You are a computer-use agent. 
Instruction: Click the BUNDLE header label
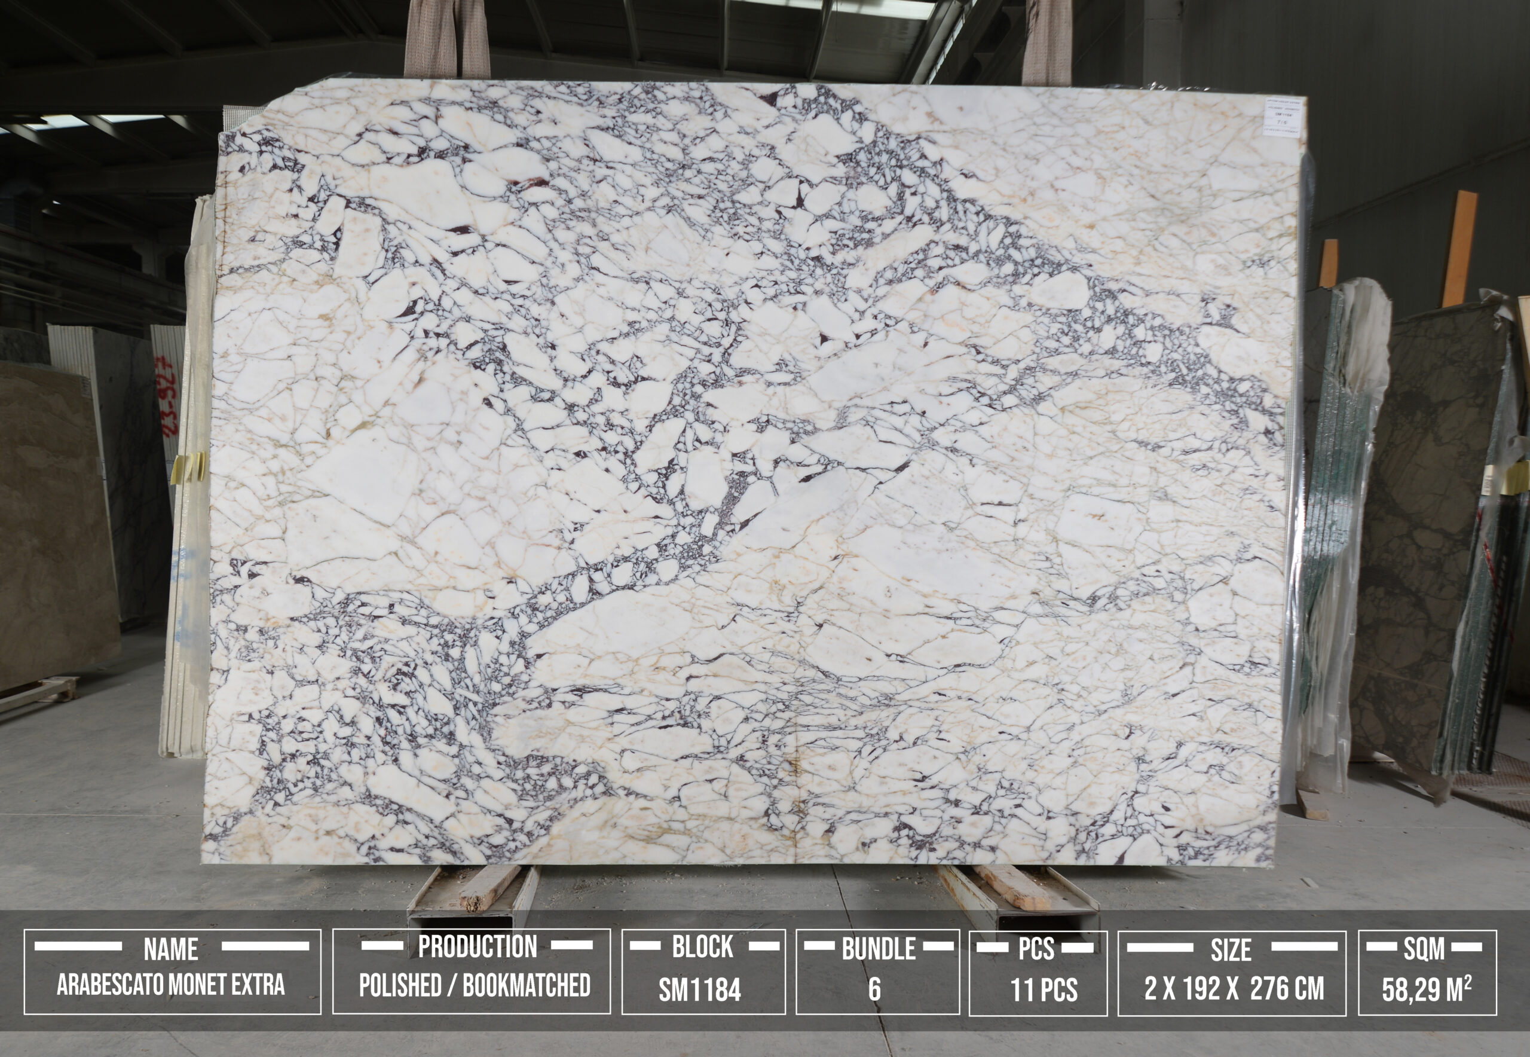(x=879, y=949)
